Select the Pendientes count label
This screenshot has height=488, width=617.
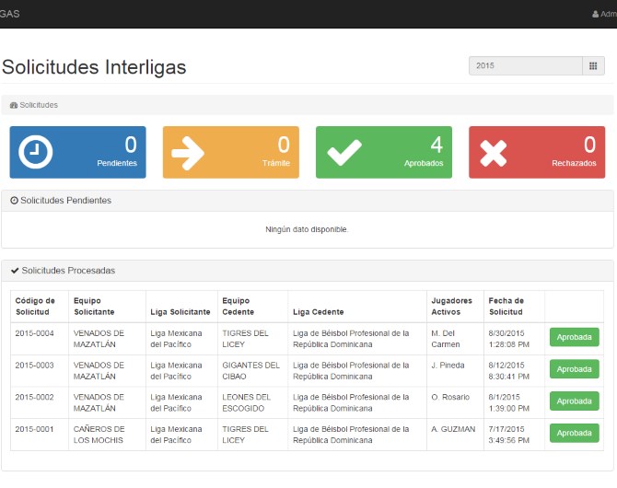click(x=117, y=163)
